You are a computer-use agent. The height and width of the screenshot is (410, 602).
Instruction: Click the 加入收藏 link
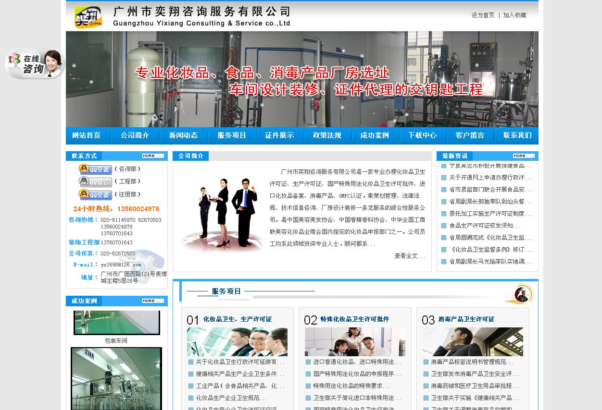(x=514, y=15)
